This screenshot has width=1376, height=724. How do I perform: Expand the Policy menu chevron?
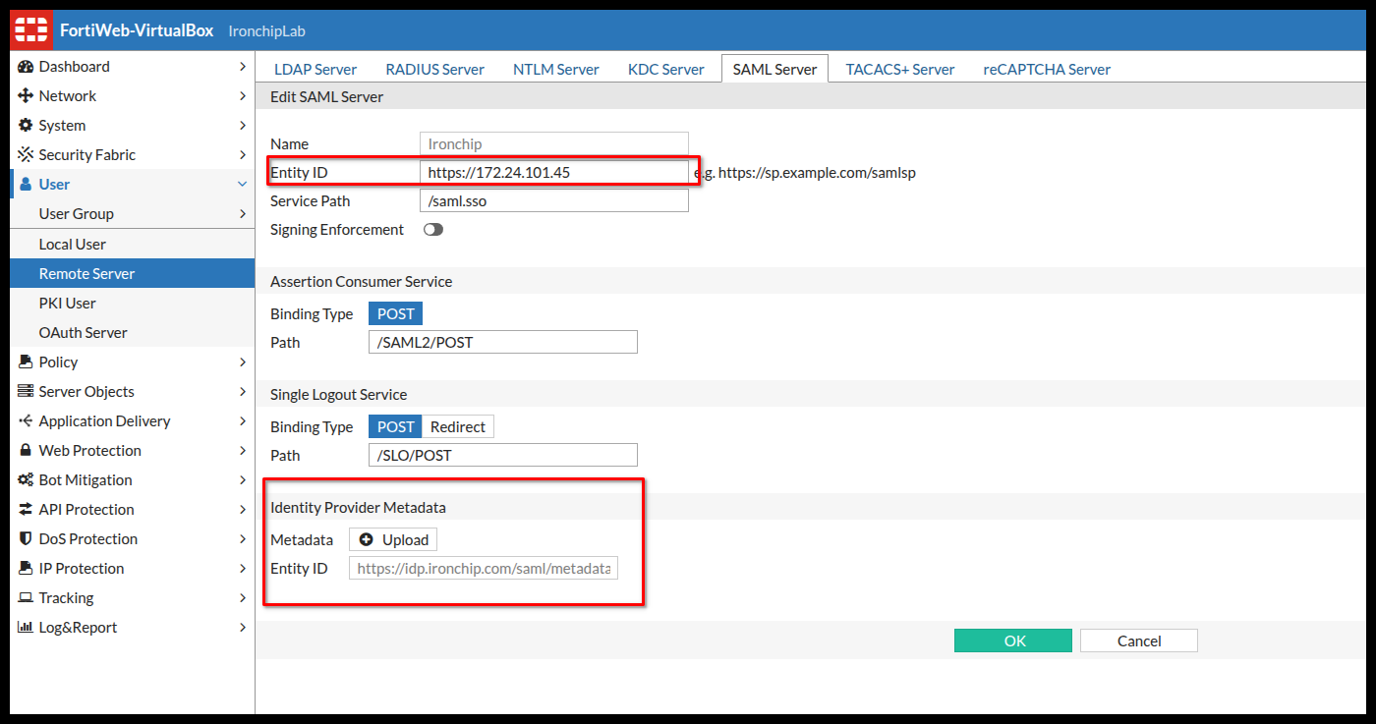coord(242,362)
